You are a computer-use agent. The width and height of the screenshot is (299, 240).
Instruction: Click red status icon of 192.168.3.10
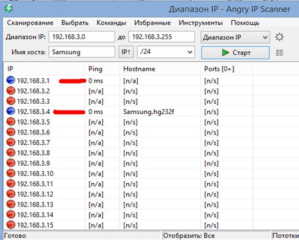coord(10,173)
